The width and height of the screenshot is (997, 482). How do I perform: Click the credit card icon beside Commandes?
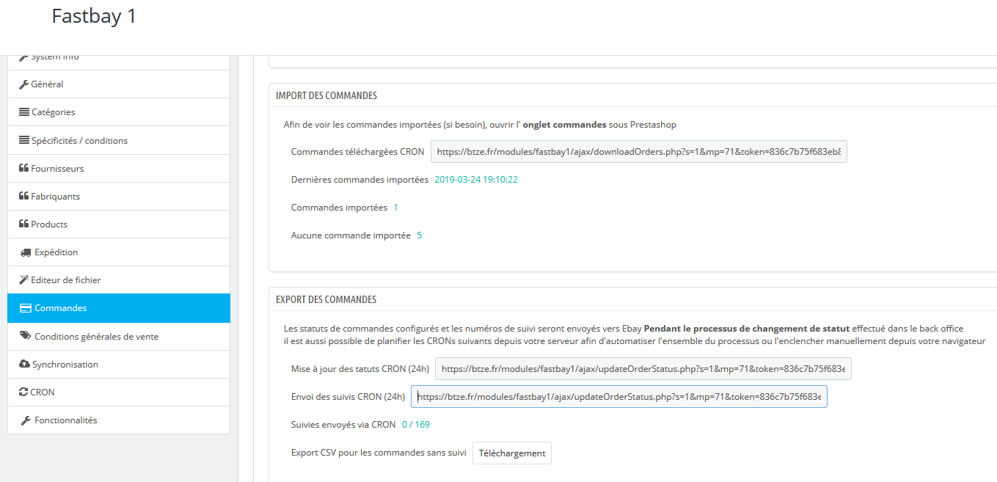[x=26, y=308]
